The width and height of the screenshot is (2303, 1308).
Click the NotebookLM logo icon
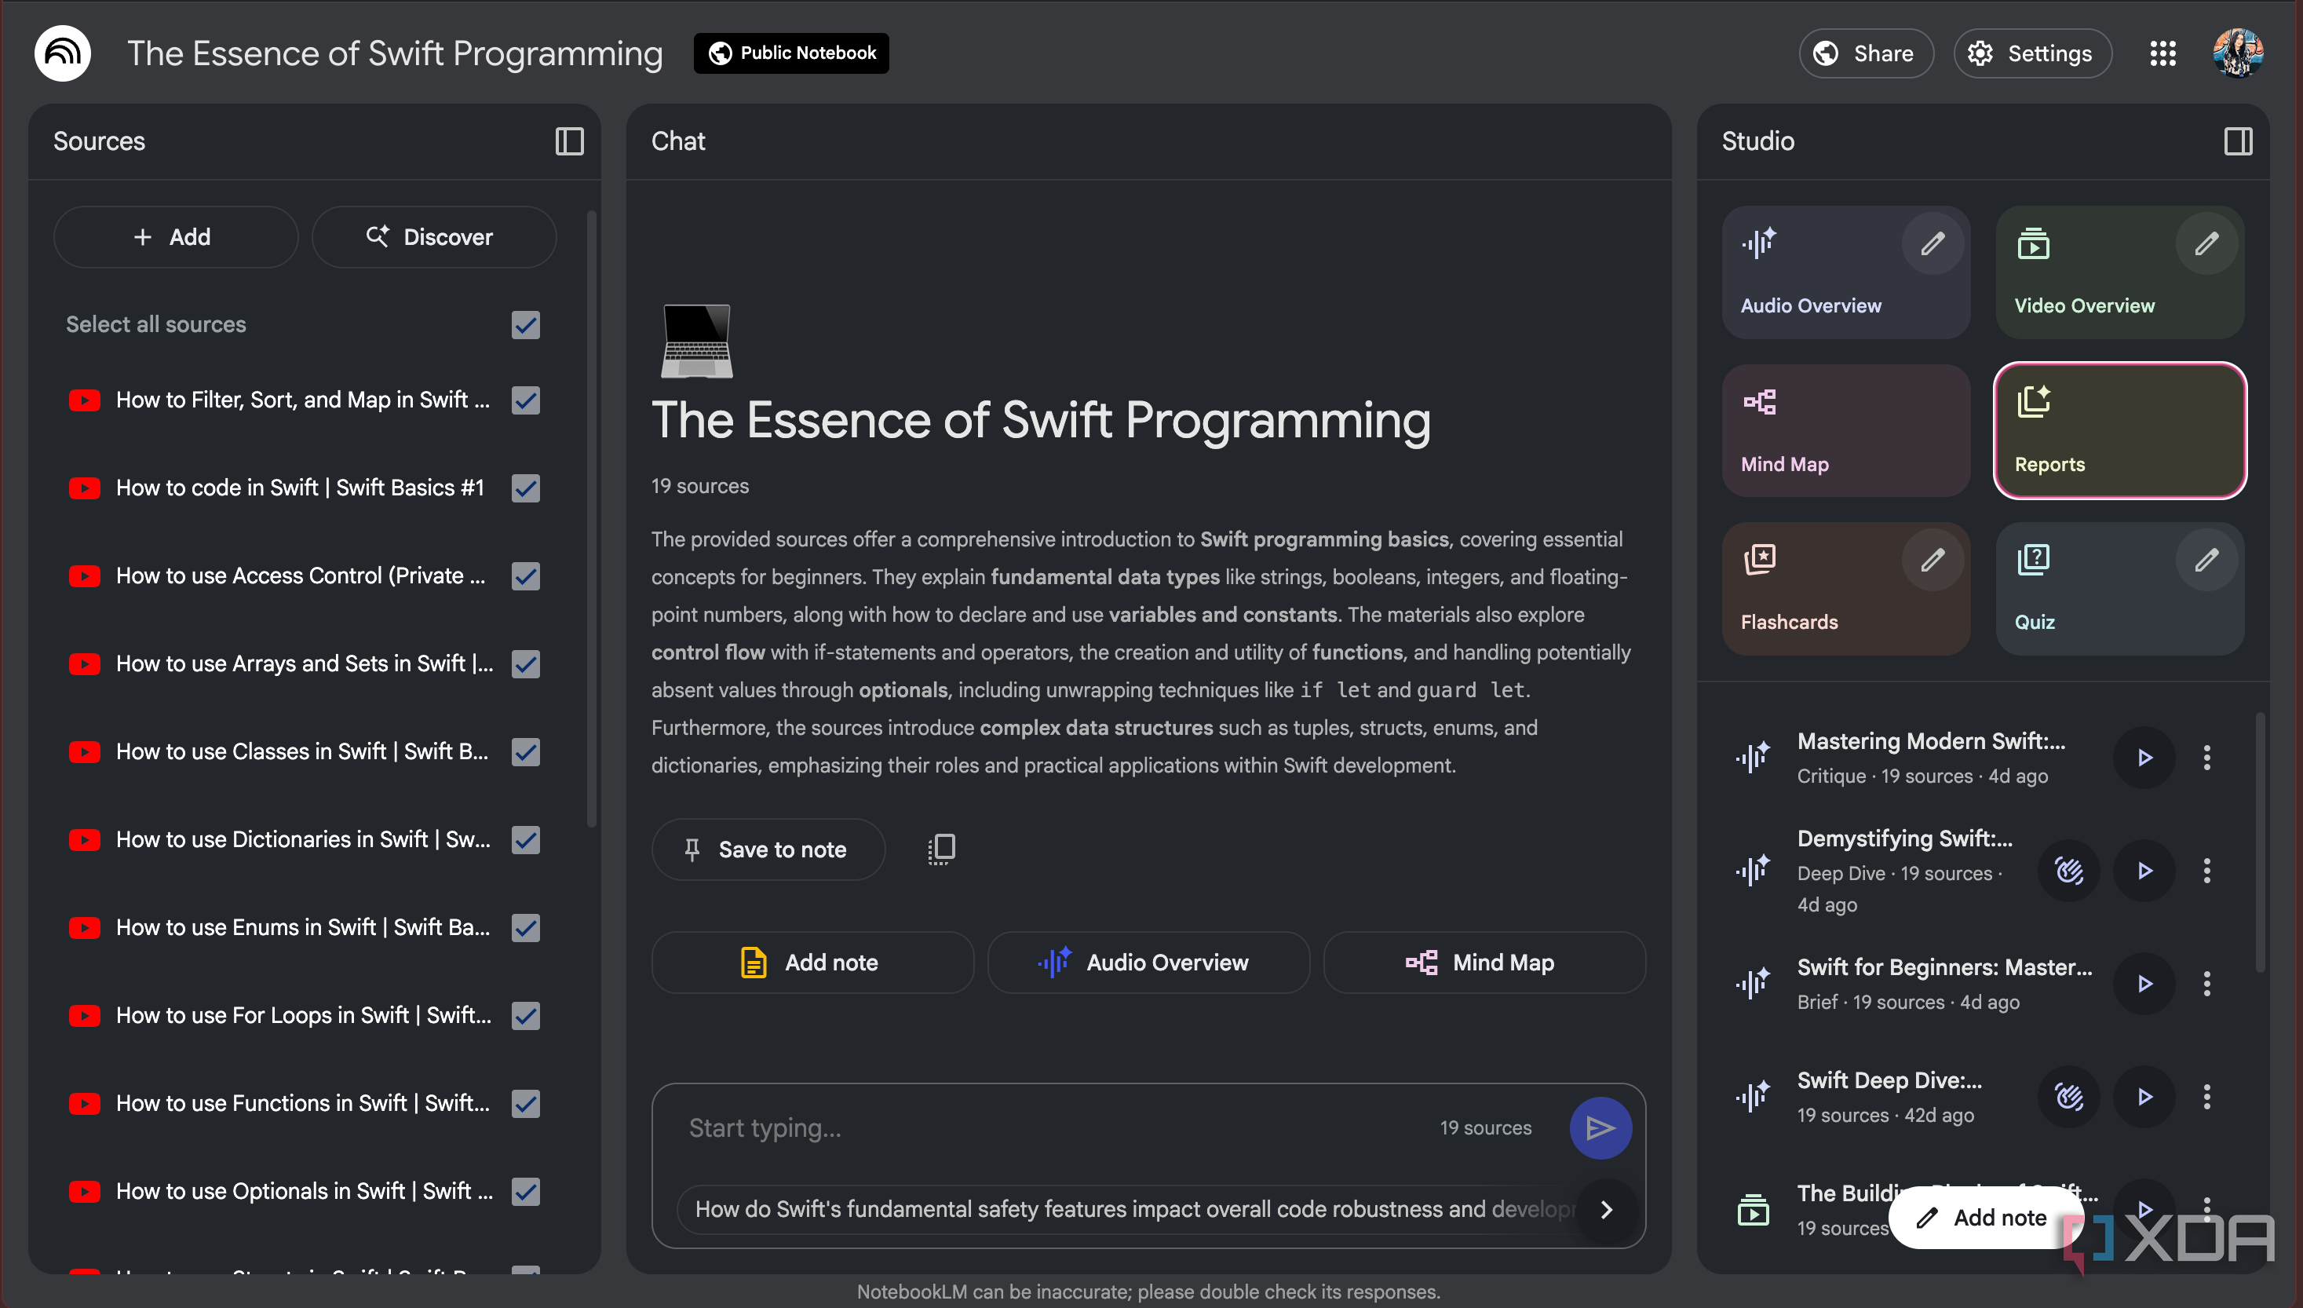point(63,53)
